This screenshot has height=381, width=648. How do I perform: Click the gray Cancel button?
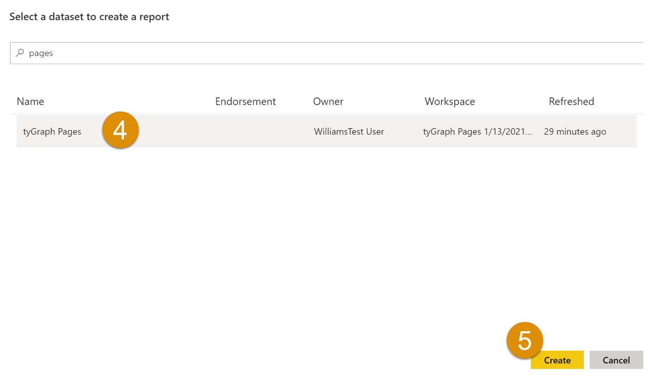click(616, 360)
